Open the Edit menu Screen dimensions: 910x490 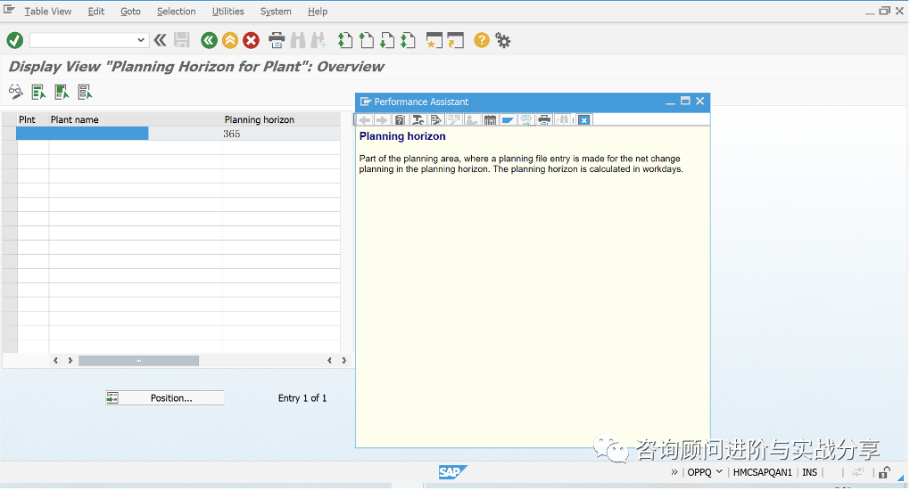95,11
